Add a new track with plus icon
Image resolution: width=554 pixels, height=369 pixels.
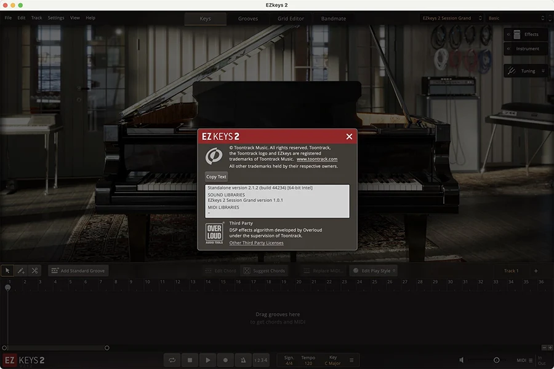click(536, 271)
